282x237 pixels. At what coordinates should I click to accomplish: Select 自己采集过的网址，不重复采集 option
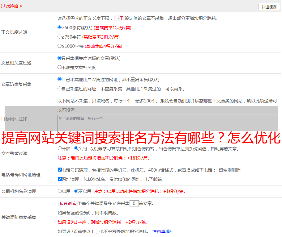tap(59, 89)
